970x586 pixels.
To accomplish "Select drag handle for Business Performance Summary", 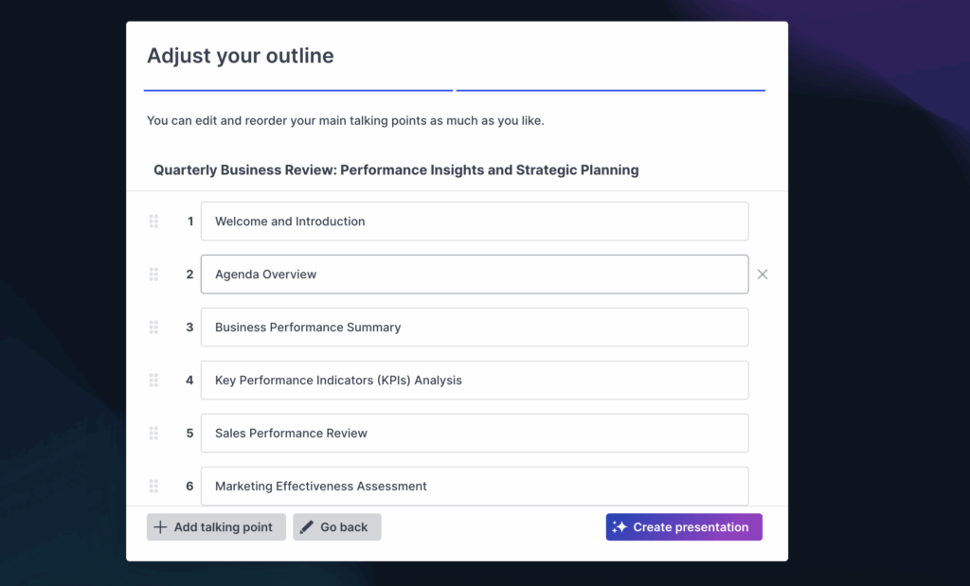I will click(x=153, y=328).
